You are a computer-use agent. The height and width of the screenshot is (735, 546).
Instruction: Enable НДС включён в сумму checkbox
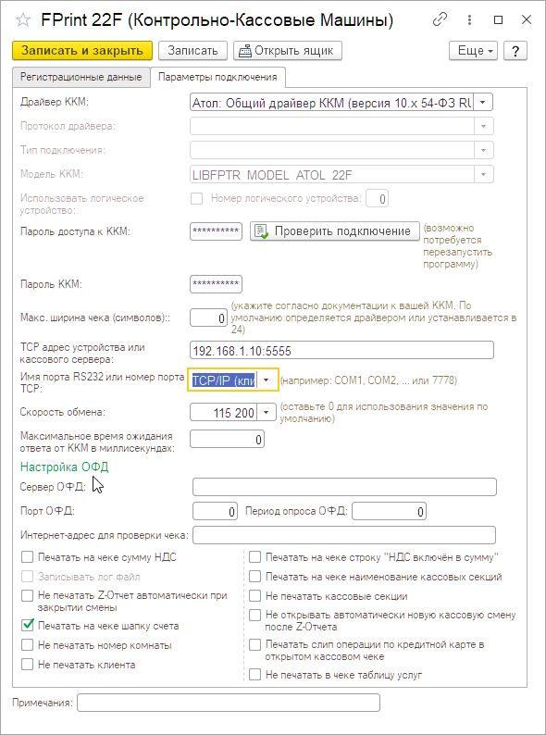point(255,557)
